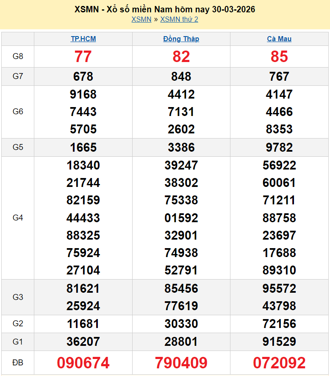The width and height of the screenshot is (330, 376).
Task: Click the G4 row label
Action: [x=18, y=218]
